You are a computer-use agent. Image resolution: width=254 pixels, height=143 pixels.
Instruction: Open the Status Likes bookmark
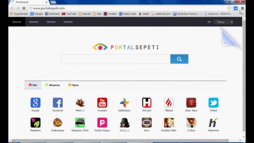(x=128, y=14)
